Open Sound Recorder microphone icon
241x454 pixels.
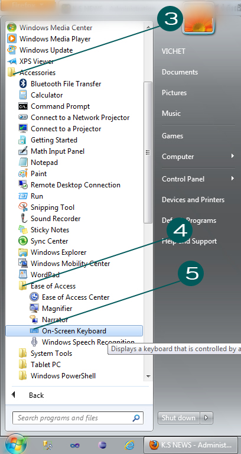coord(23,219)
